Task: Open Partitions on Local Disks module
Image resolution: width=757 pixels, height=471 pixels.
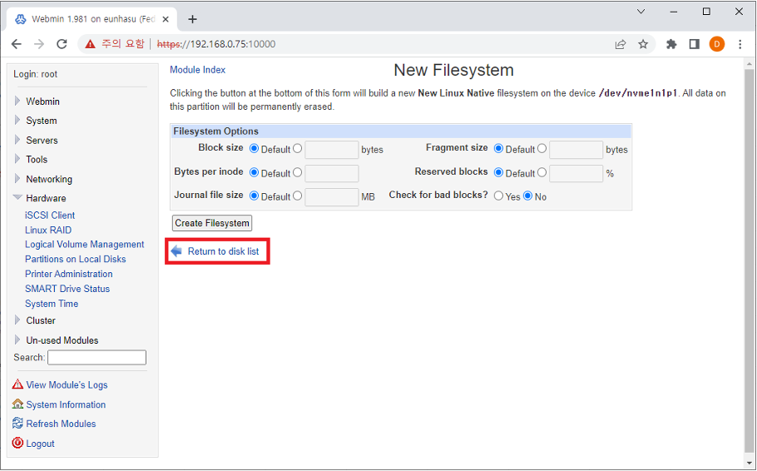Action: click(75, 259)
